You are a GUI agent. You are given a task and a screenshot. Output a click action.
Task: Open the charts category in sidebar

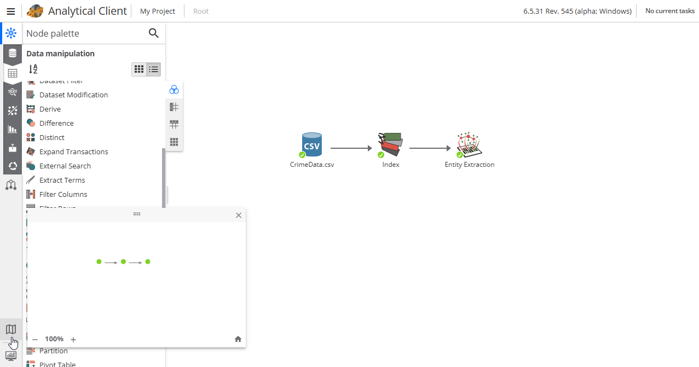12,129
